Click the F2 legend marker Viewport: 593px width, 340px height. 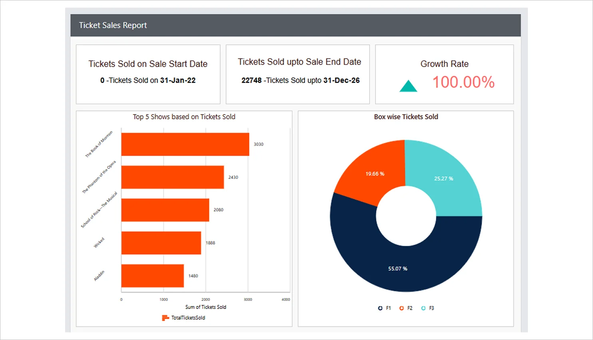(x=402, y=308)
